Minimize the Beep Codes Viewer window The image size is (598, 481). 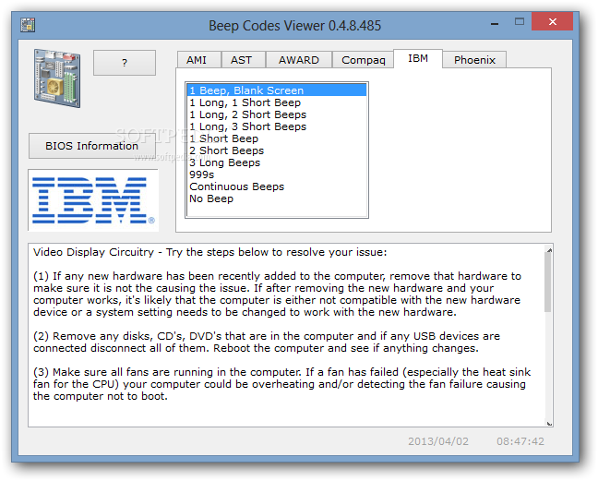495,23
